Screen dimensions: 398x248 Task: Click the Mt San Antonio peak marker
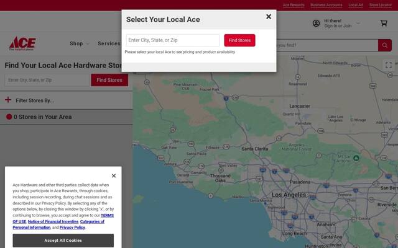(x=356, y=159)
